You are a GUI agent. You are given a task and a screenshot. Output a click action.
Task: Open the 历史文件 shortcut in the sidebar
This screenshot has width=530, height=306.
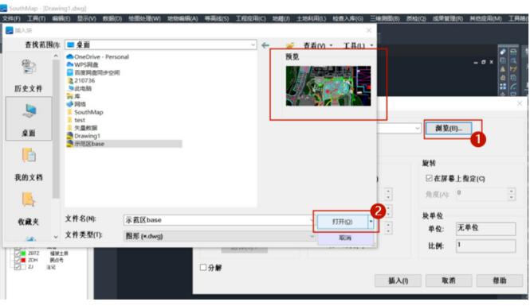pos(29,76)
